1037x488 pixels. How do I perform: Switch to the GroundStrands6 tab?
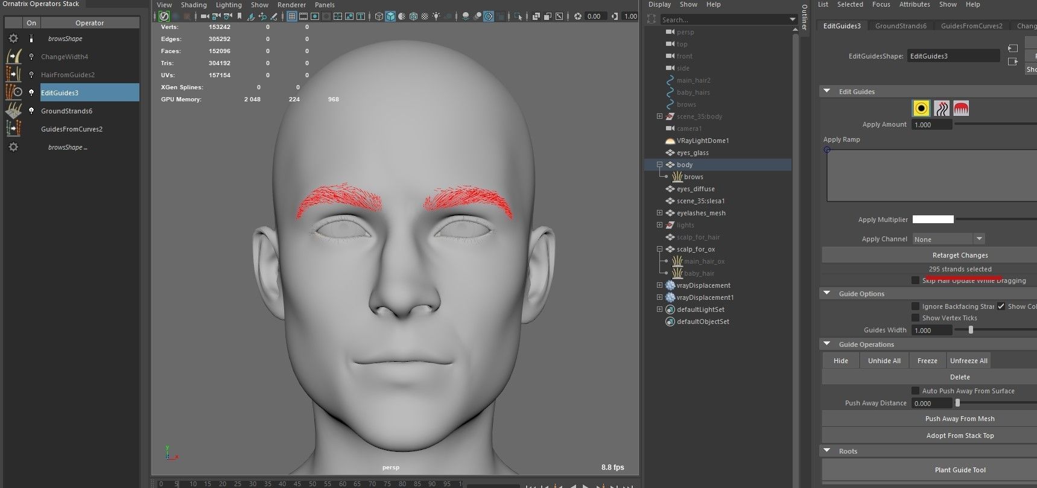[x=901, y=26]
